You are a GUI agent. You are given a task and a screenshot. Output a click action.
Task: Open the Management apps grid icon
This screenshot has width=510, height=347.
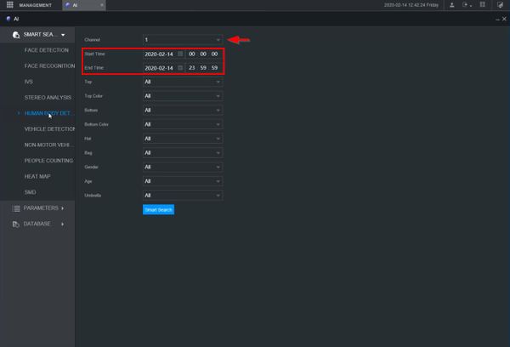(x=9, y=4)
